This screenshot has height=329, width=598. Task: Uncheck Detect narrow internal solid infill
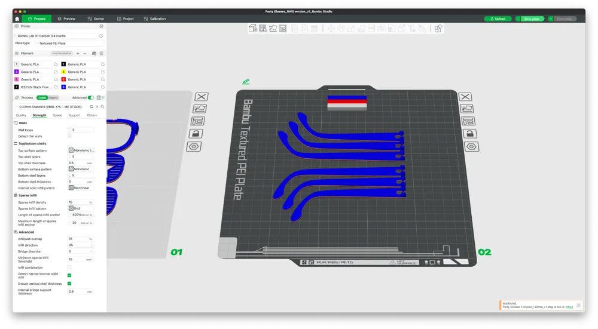coord(69,275)
